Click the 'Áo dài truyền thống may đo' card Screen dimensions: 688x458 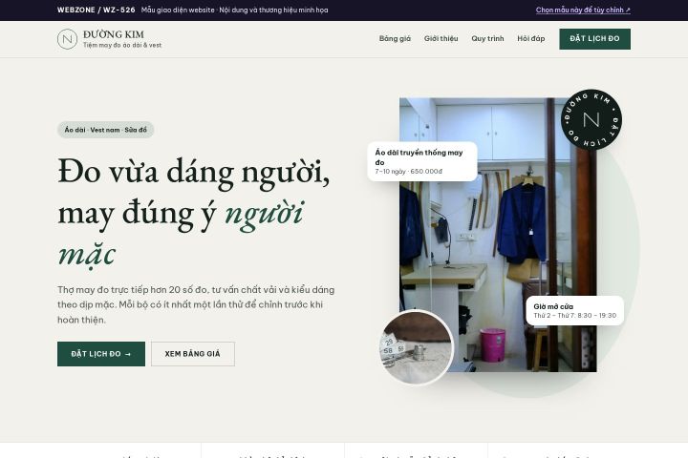pyautogui.click(x=422, y=161)
